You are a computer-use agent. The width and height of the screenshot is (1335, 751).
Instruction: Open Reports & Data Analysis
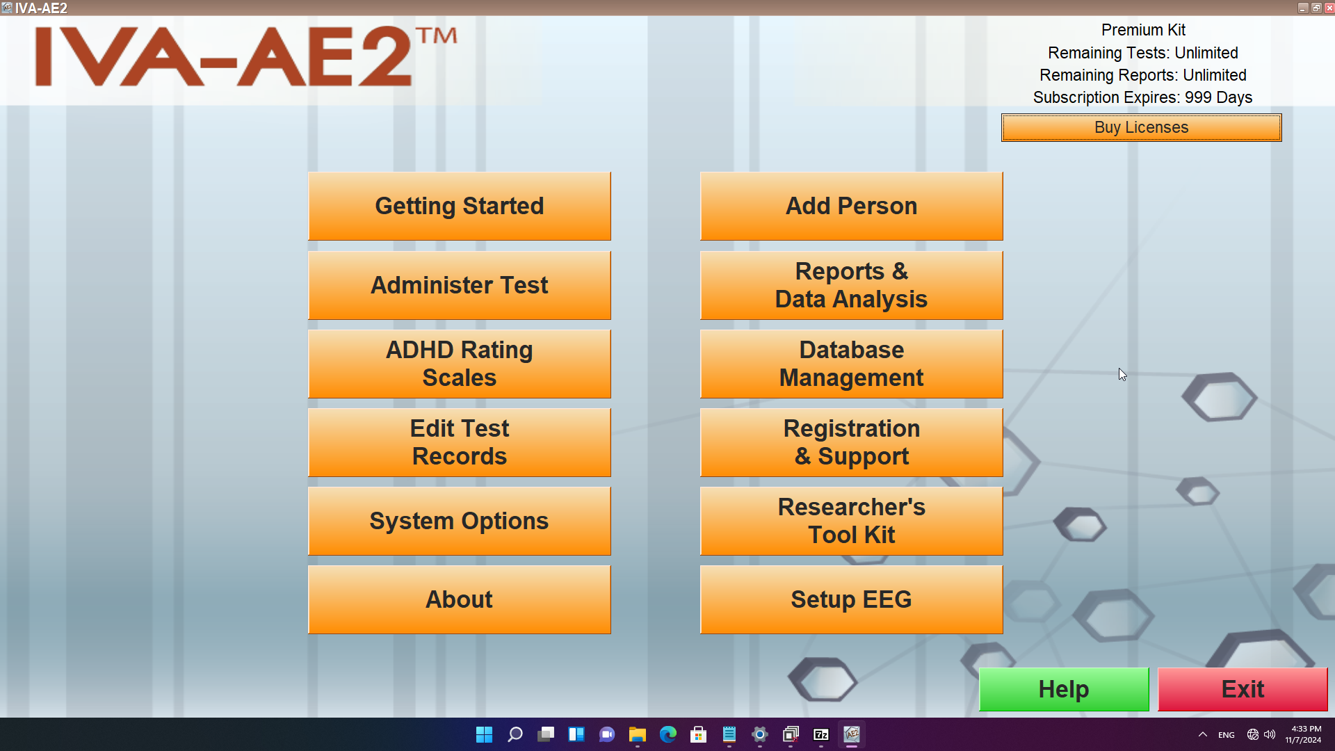tap(851, 285)
